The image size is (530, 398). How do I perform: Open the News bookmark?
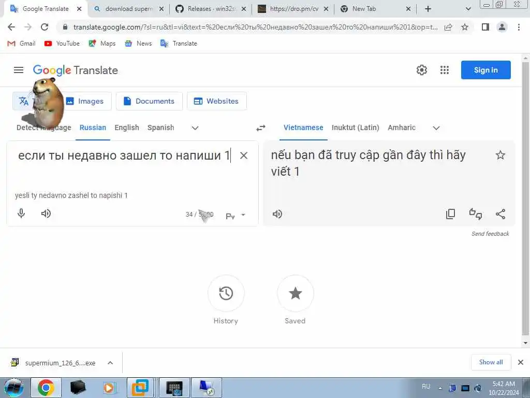coord(138,44)
